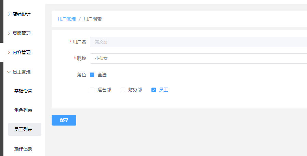Click the 运营部 label text
The image size is (307, 156).
pos(104,90)
